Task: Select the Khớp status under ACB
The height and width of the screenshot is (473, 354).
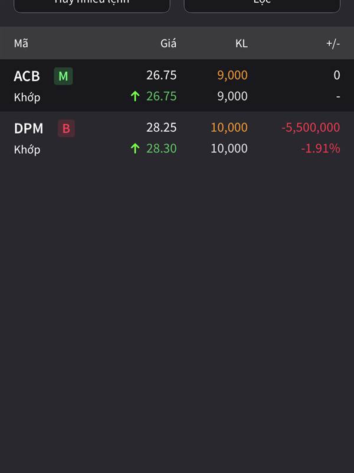Action: click(27, 98)
